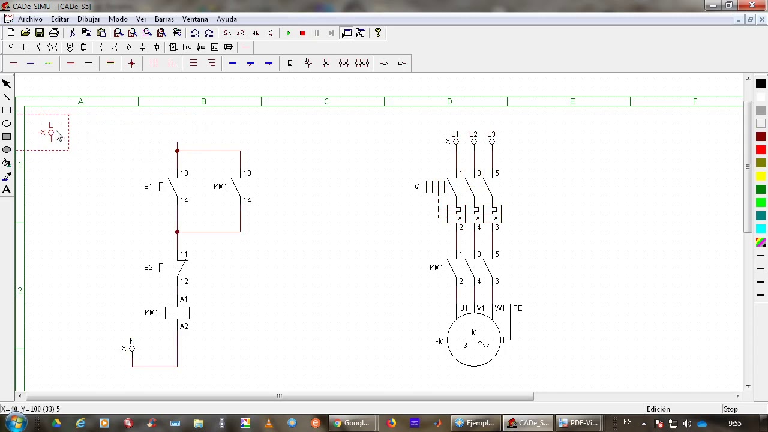
Task: Open the Dibujar menu
Action: [89, 19]
